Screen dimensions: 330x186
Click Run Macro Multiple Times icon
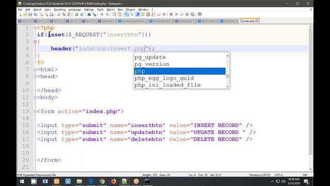coord(187,14)
